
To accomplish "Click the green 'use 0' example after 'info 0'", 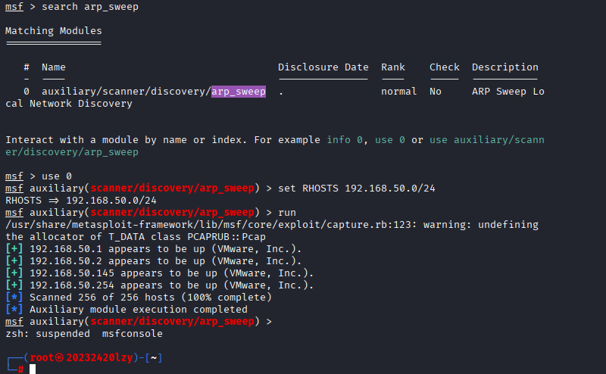I will 390,140.
